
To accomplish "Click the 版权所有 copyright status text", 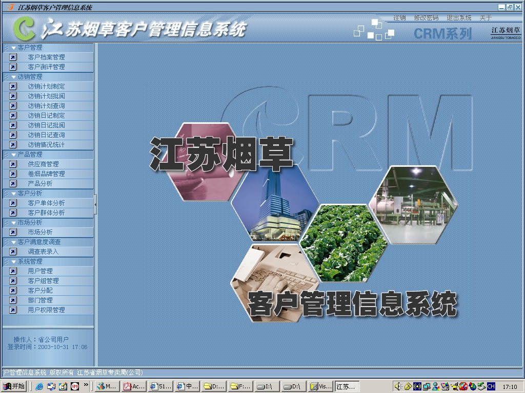I will [x=62, y=373].
